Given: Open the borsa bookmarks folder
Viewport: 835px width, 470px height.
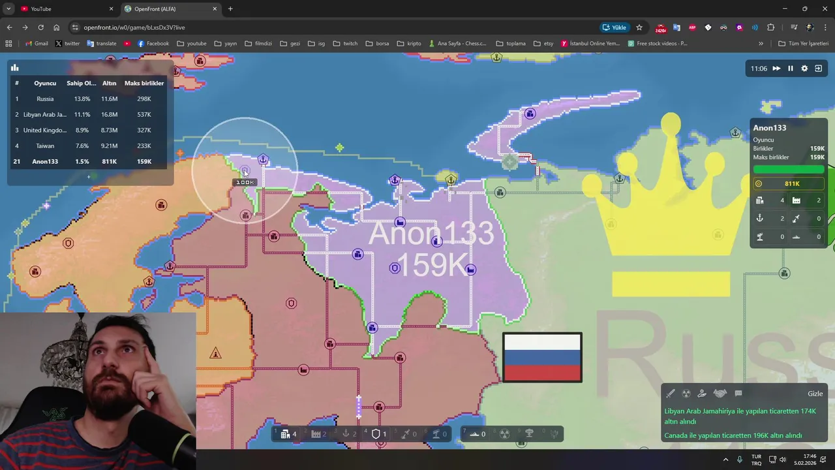Looking at the screenshot, I should coord(377,44).
